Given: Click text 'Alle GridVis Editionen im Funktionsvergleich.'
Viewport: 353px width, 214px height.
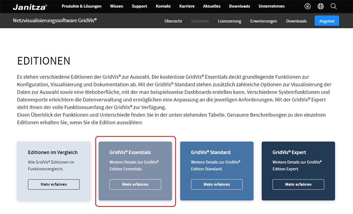Looking at the screenshot, I should pyautogui.click(x=51, y=165).
